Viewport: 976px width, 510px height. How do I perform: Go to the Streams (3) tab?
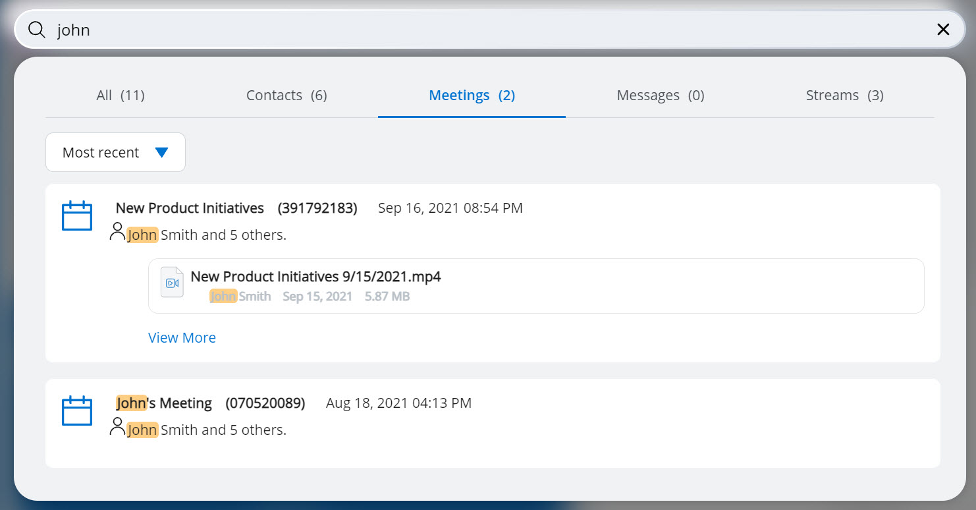[844, 96]
